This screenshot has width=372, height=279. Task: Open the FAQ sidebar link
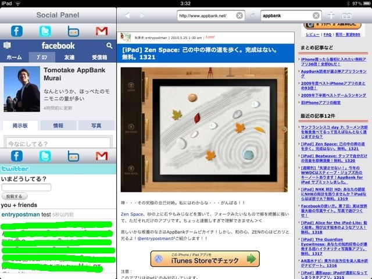tap(327, 35)
